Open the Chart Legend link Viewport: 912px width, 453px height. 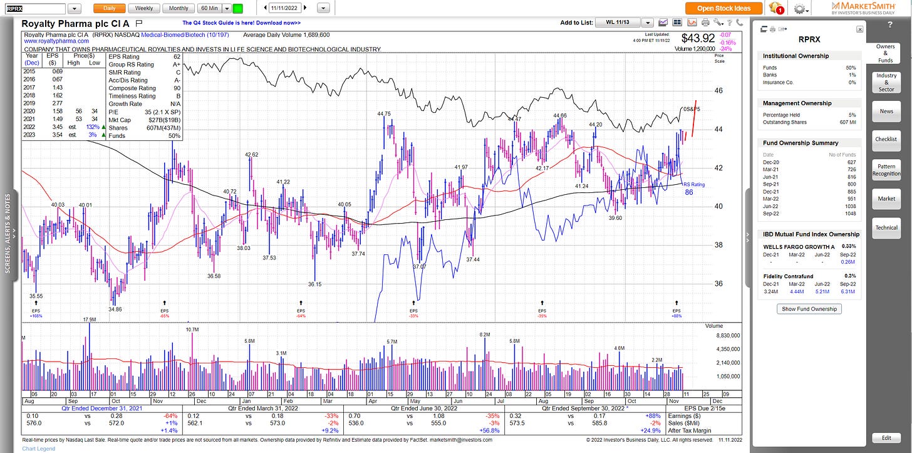point(38,449)
